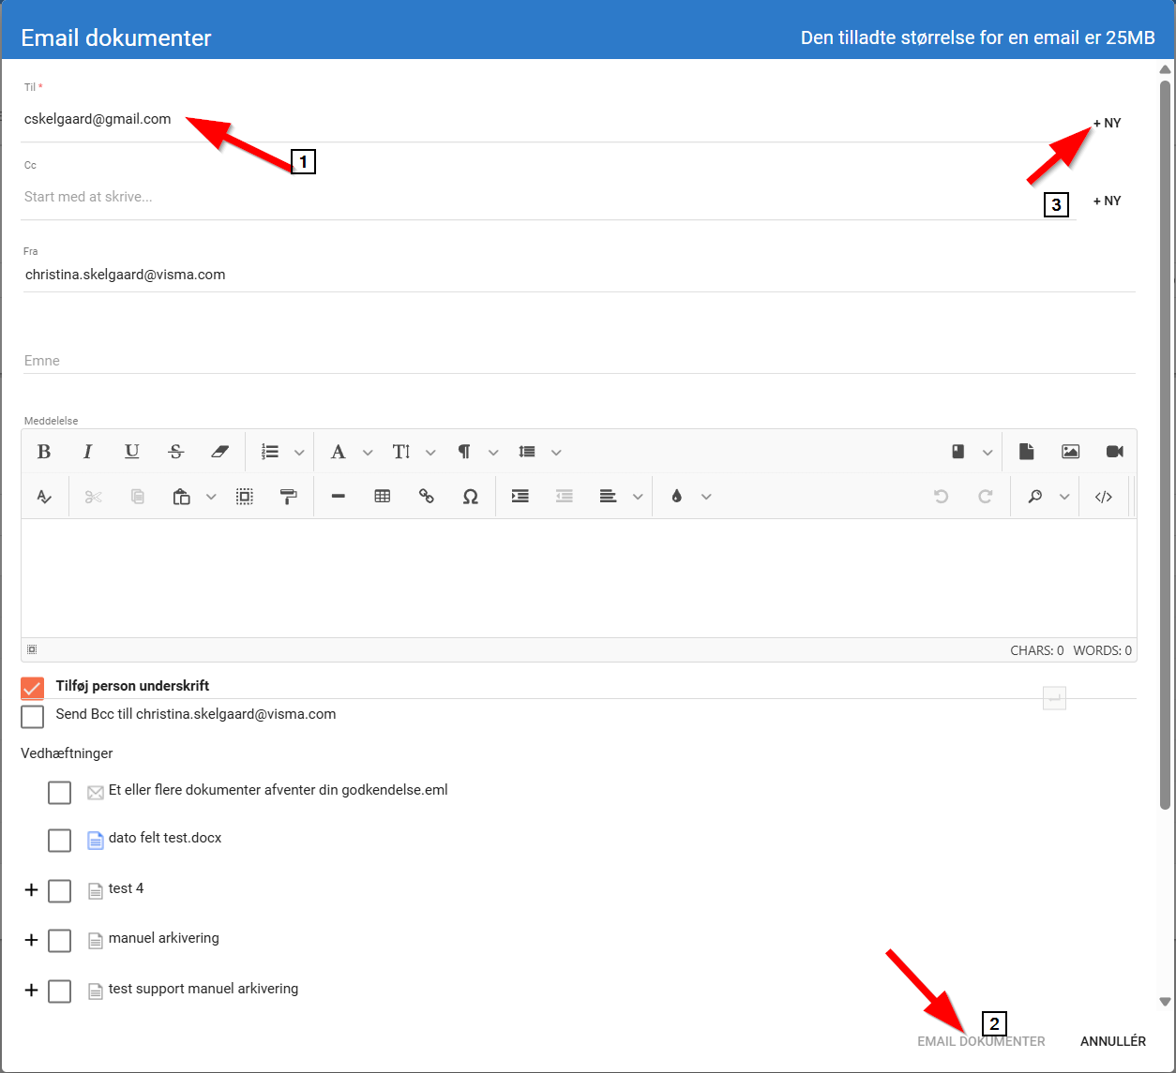
Task: Expand the manuel arkivering item
Action: point(31,940)
